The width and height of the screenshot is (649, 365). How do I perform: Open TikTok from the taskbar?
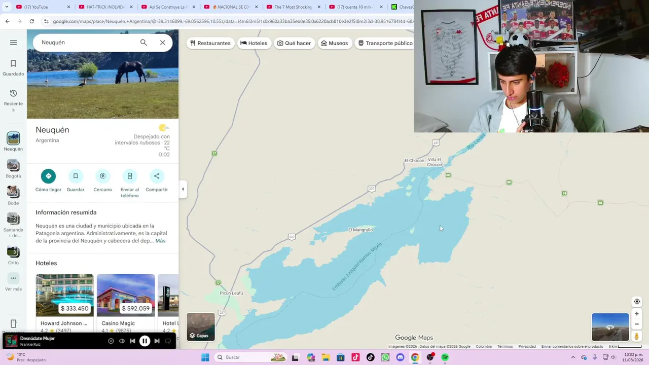point(371,357)
